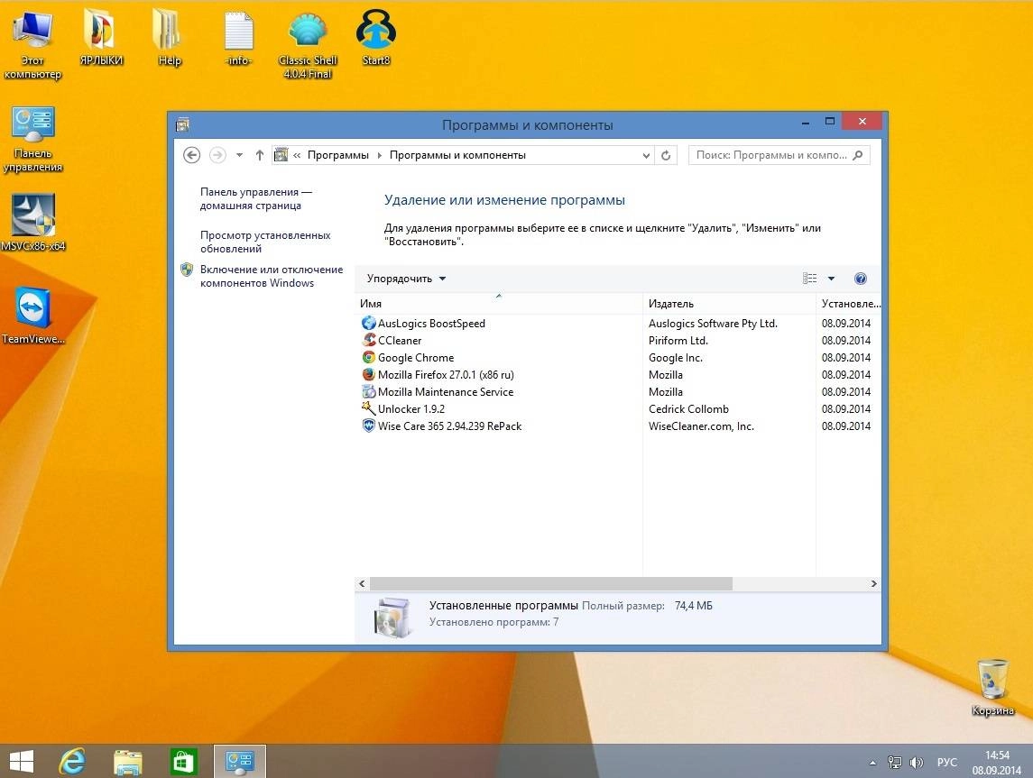Select the TeamViewer desktop icon
The image size is (1033, 778).
click(33, 316)
